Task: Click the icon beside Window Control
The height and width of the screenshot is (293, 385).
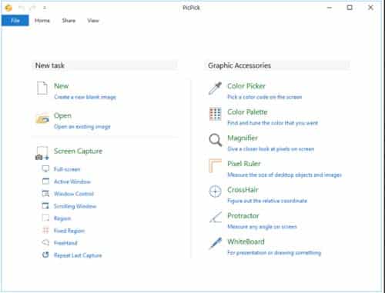Action: coord(45,194)
